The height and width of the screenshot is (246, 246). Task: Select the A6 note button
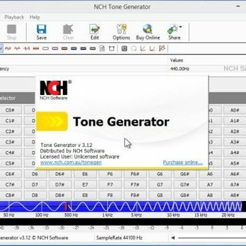pos(210,174)
